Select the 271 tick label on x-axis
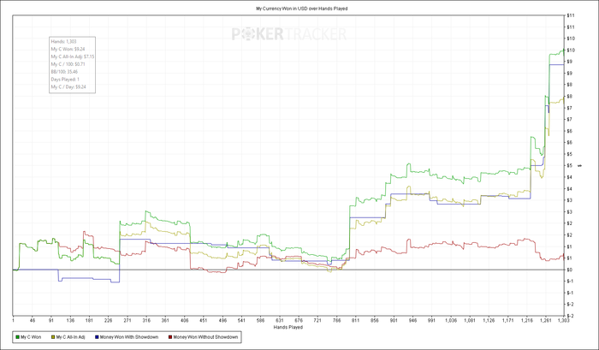The image size is (599, 350). (128, 321)
